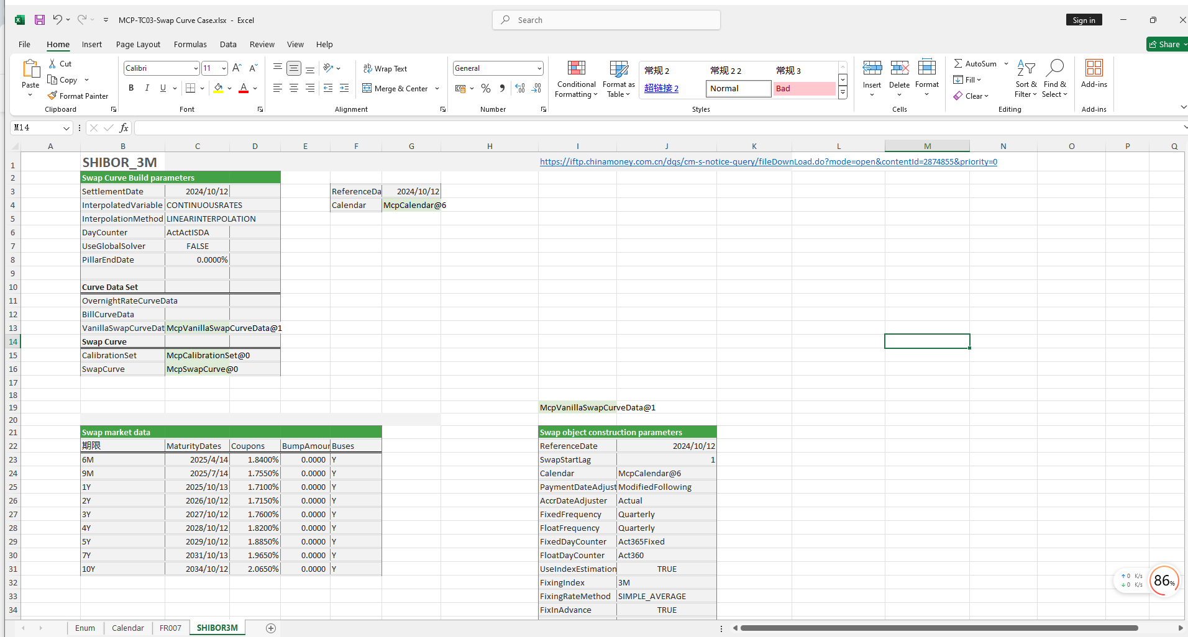Decrease the font size
The image size is (1188, 637).
click(253, 68)
